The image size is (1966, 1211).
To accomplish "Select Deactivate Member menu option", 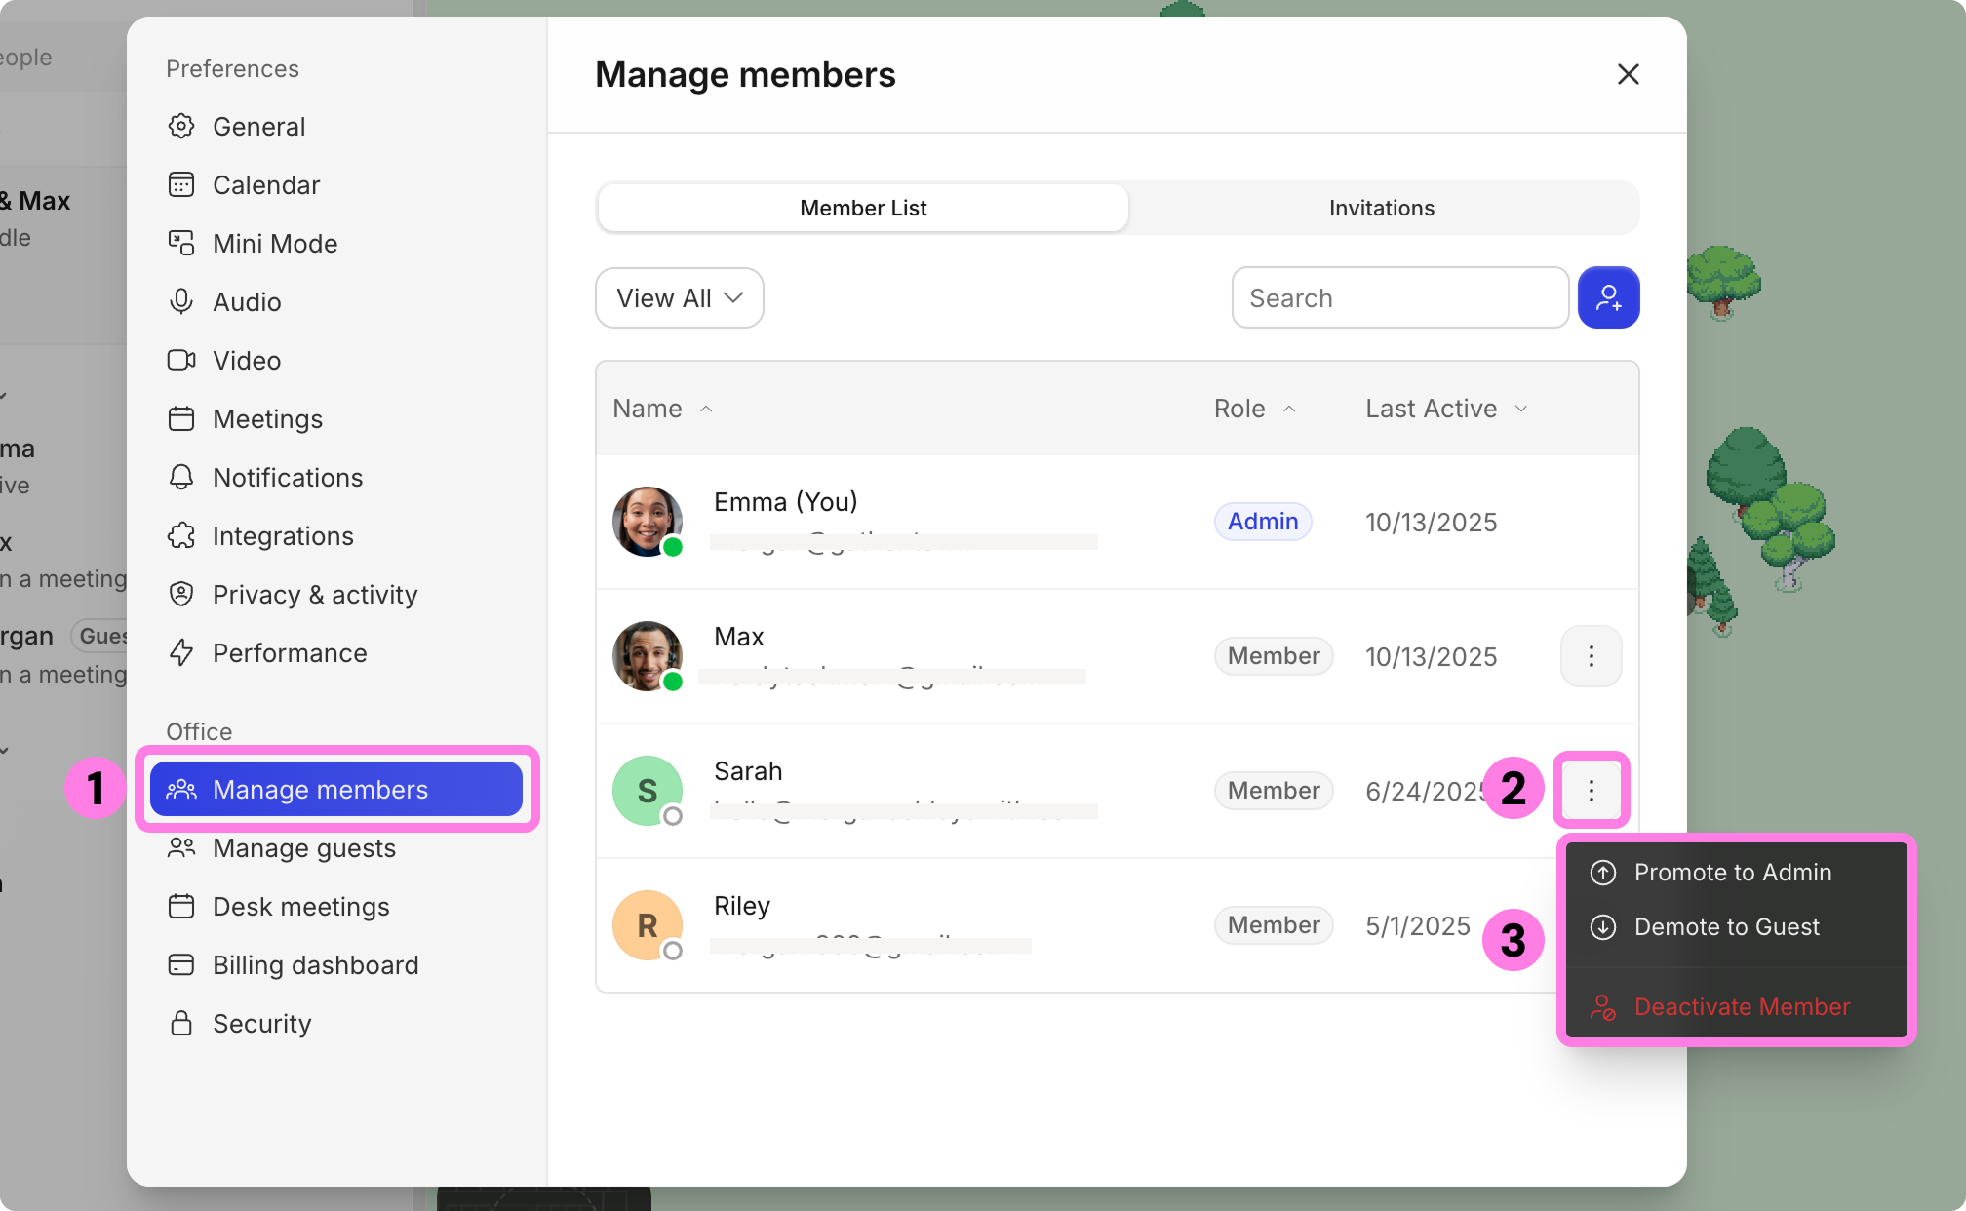I will pyautogui.click(x=1736, y=1007).
